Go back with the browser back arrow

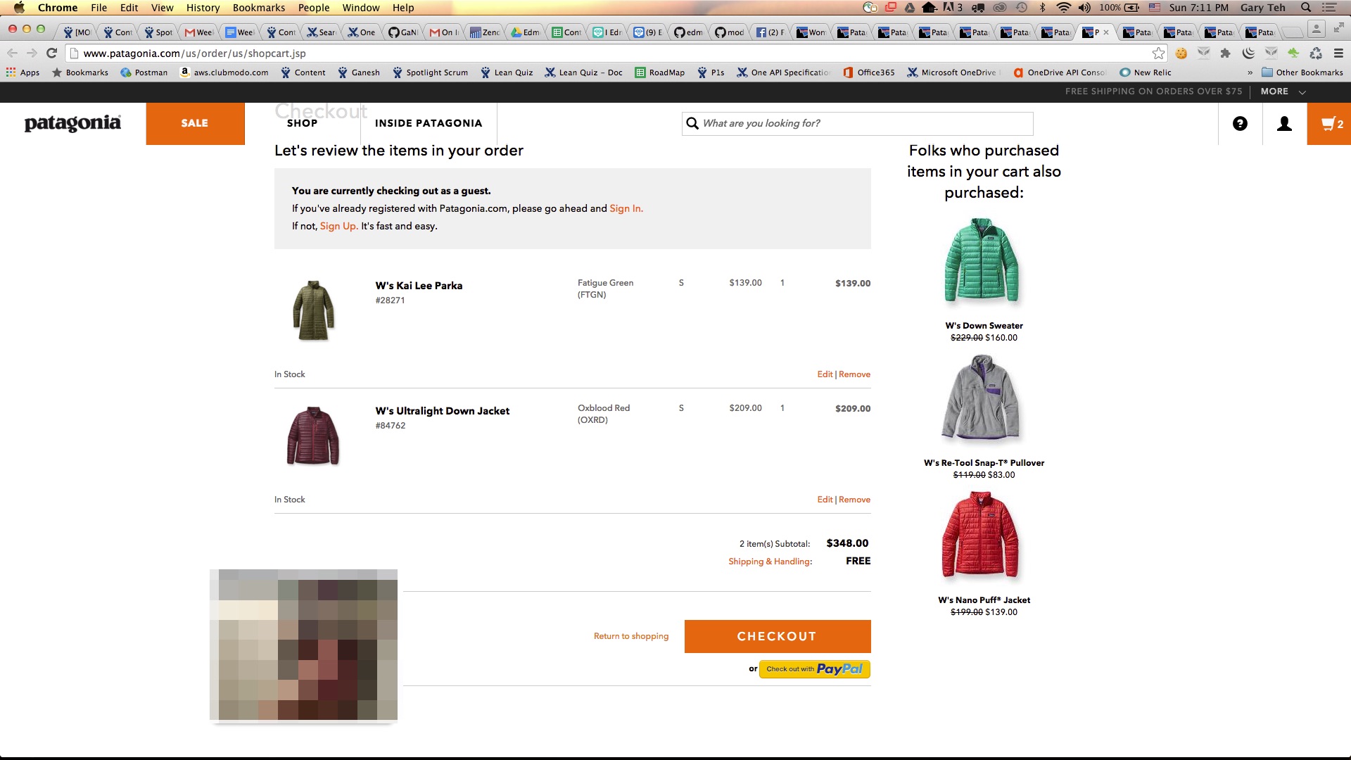(x=12, y=53)
